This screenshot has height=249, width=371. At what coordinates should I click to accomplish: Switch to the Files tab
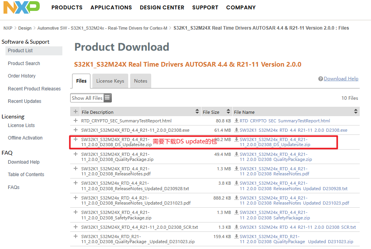pos(81,81)
